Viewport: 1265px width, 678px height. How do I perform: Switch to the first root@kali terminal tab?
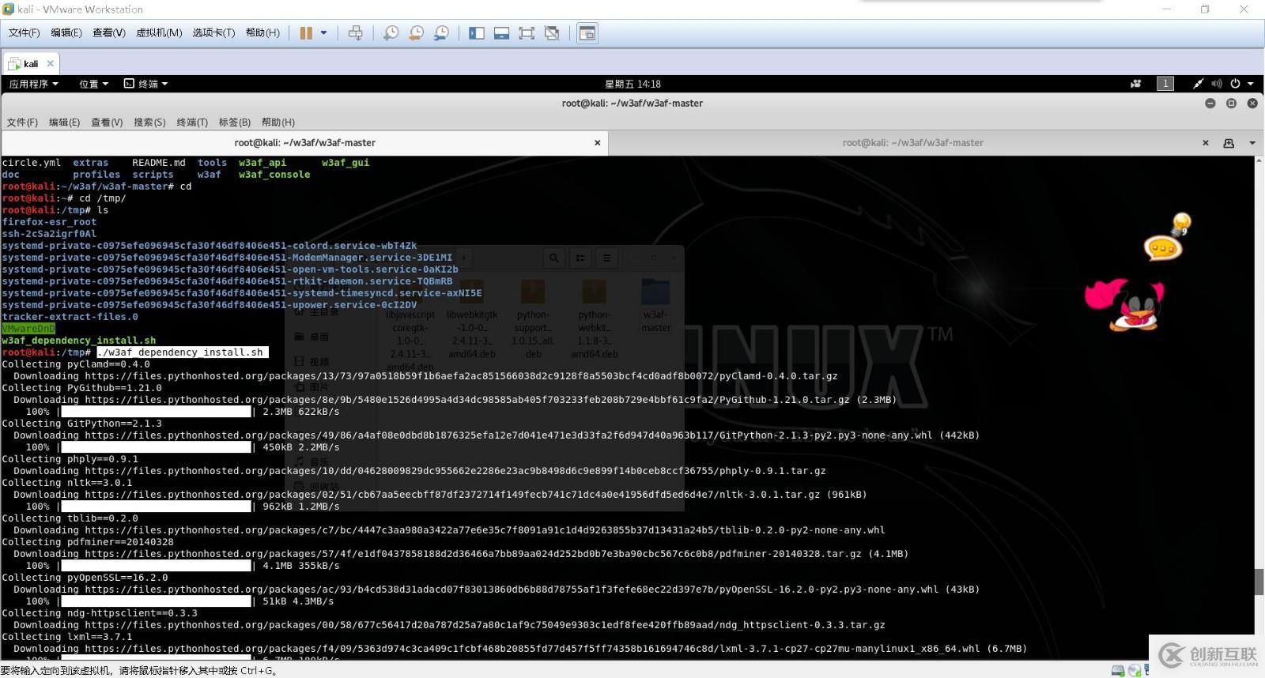tap(304, 143)
